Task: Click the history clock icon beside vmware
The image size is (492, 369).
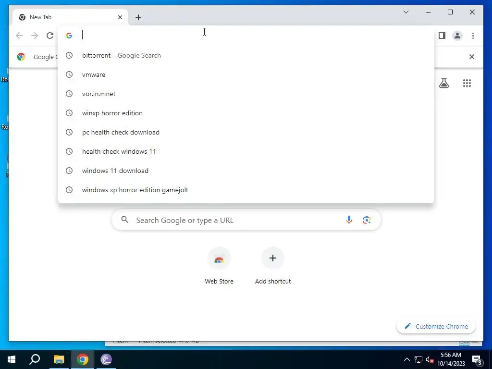Action: point(69,74)
